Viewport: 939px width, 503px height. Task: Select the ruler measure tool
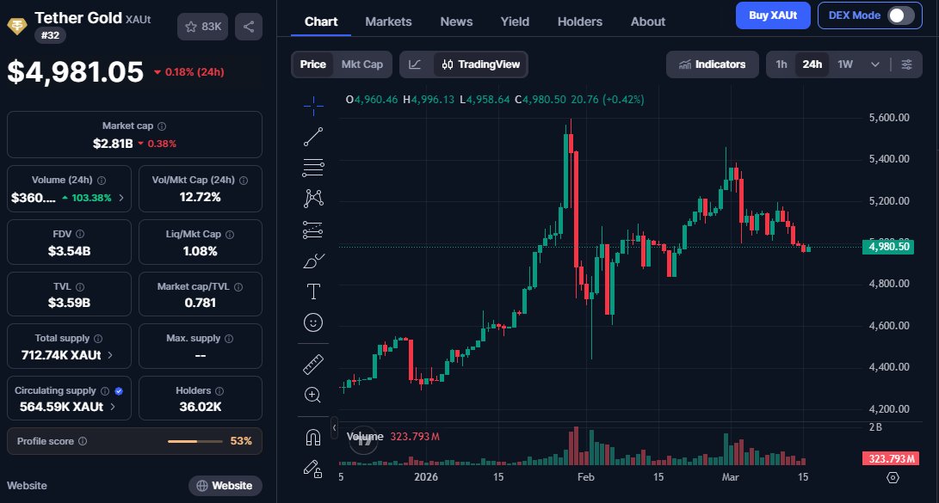click(x=313, y=365)
